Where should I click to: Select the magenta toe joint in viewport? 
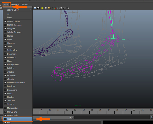(58, 74)
